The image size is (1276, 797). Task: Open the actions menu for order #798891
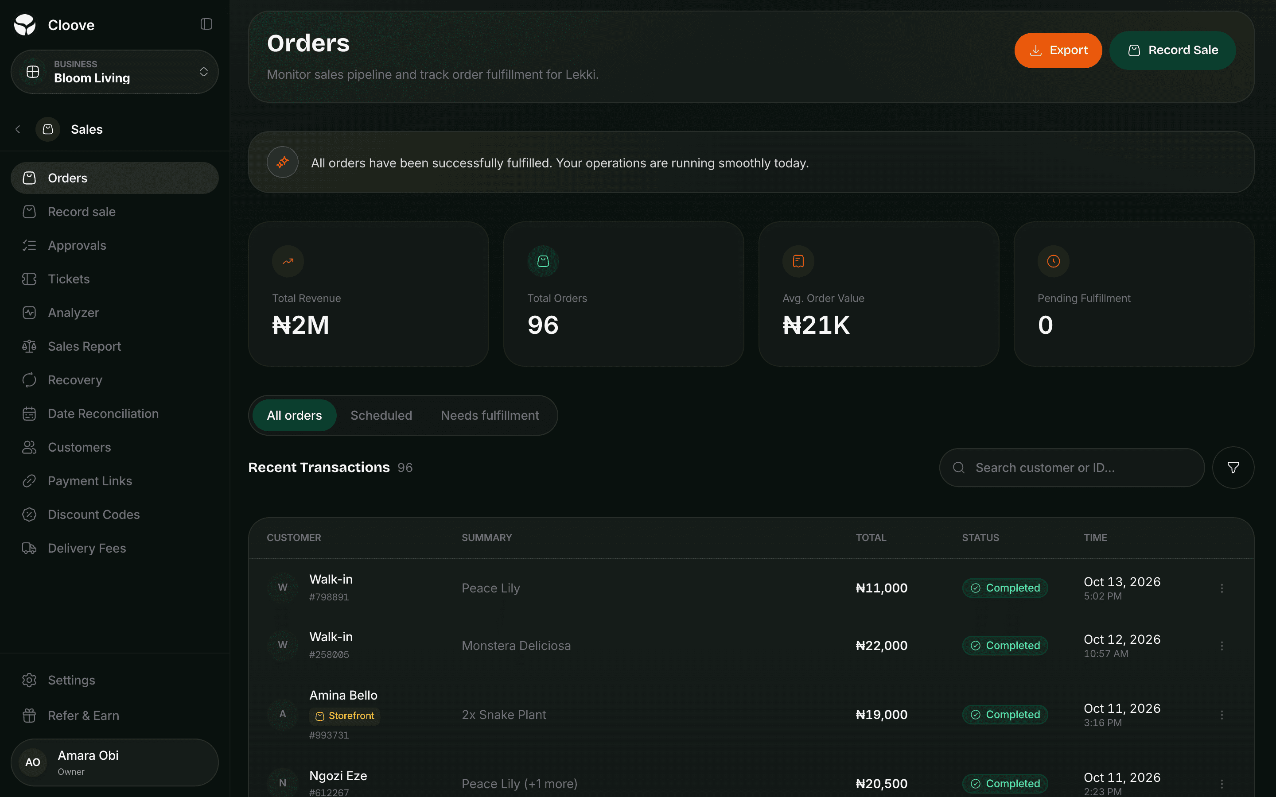1222,588
